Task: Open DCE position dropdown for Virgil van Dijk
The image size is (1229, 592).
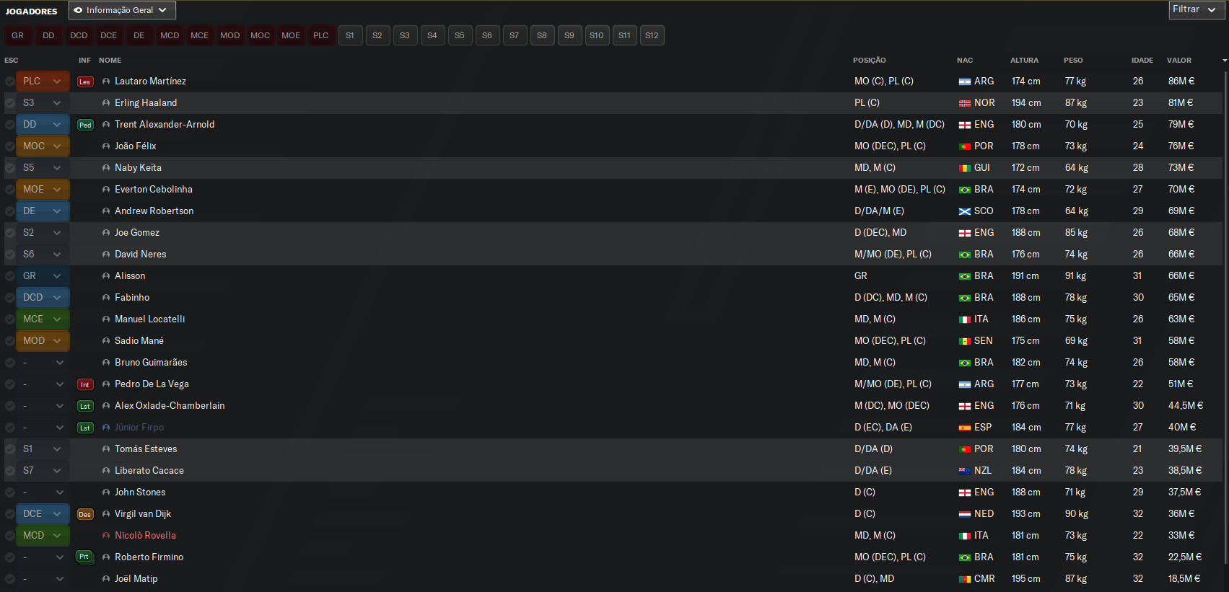Action: (43, 514)
